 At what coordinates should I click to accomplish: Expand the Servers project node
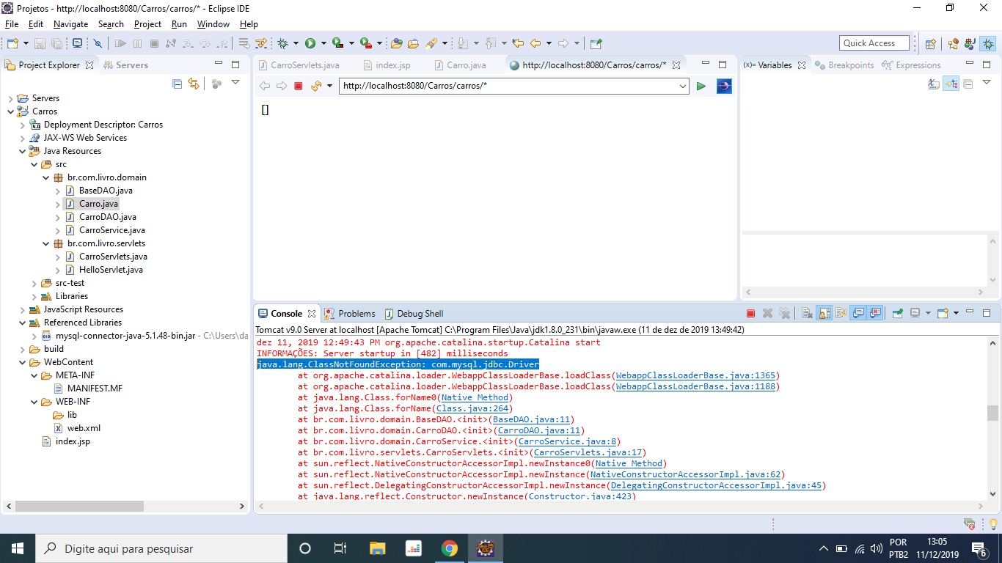pos(10,98)
